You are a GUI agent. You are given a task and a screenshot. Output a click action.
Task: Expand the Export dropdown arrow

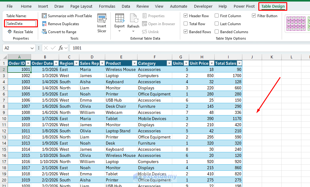pyautogui.click(x=119, y=31)
